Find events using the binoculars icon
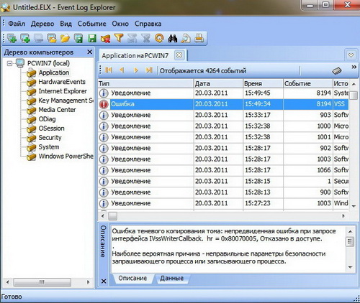This screenshot has width=360, height=303. pos(173,38)
